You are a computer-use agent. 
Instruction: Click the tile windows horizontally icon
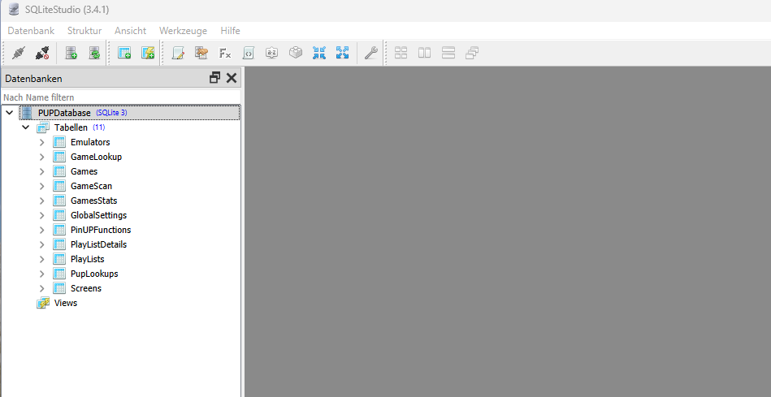(x=424, y=53)
